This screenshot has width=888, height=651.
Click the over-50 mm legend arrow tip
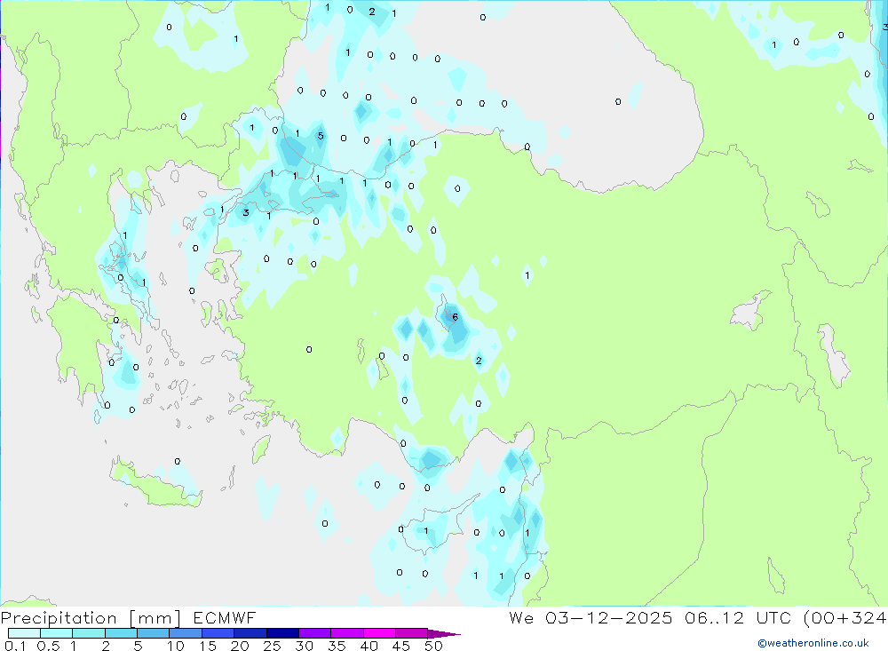coord(445,633)
